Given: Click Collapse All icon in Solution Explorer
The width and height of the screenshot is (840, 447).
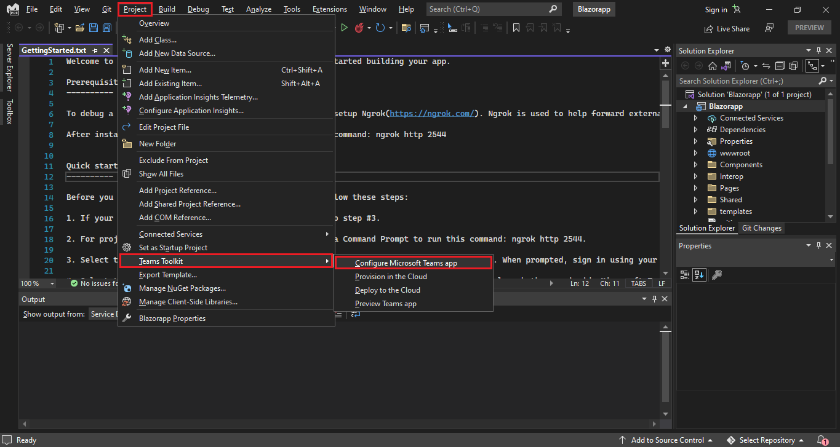Looking at the screenshot, I should click(780, 66).
